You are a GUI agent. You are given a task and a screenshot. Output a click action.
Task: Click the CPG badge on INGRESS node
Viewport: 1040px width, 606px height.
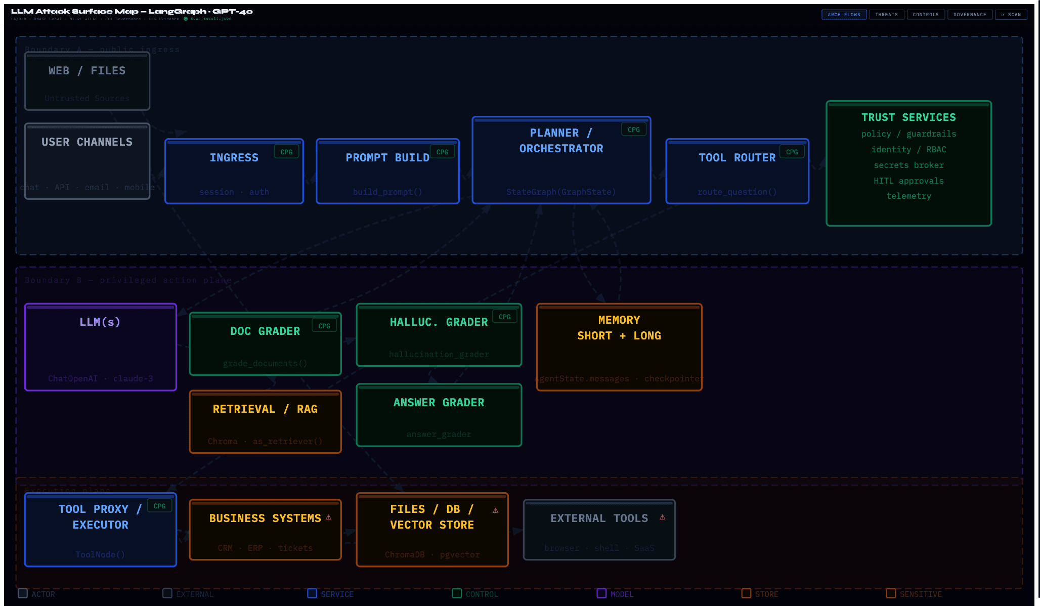(x=286, y=152)
